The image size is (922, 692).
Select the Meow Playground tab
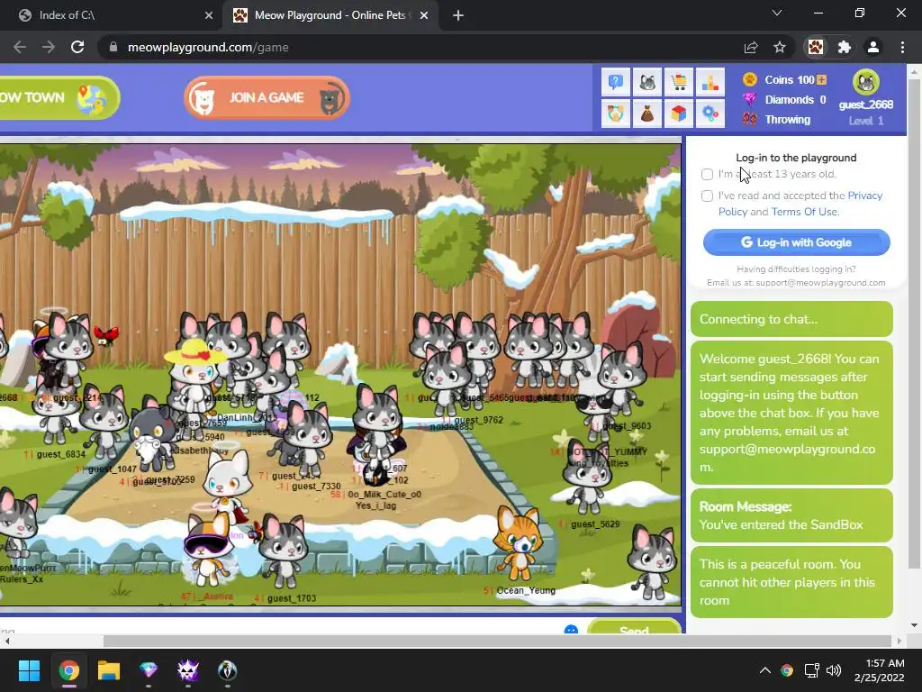point(330,15)
